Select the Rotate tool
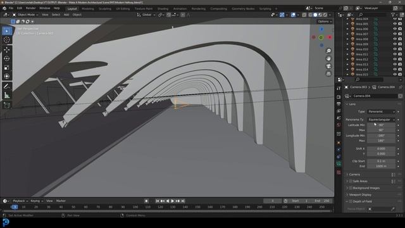405x228 pixels. (7, 58)
